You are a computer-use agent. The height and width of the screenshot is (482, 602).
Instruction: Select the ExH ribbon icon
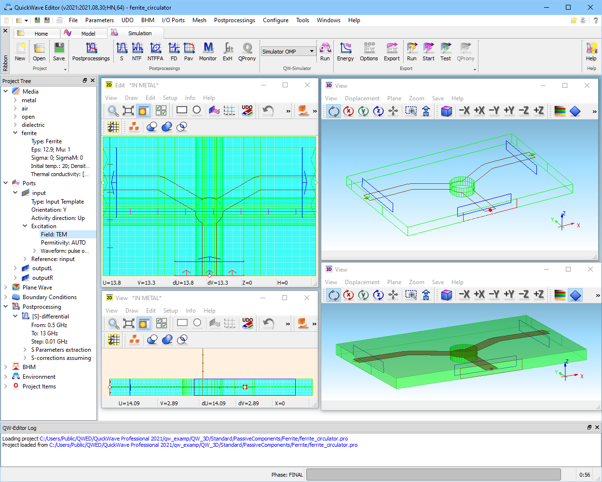[x=228, y=52]
